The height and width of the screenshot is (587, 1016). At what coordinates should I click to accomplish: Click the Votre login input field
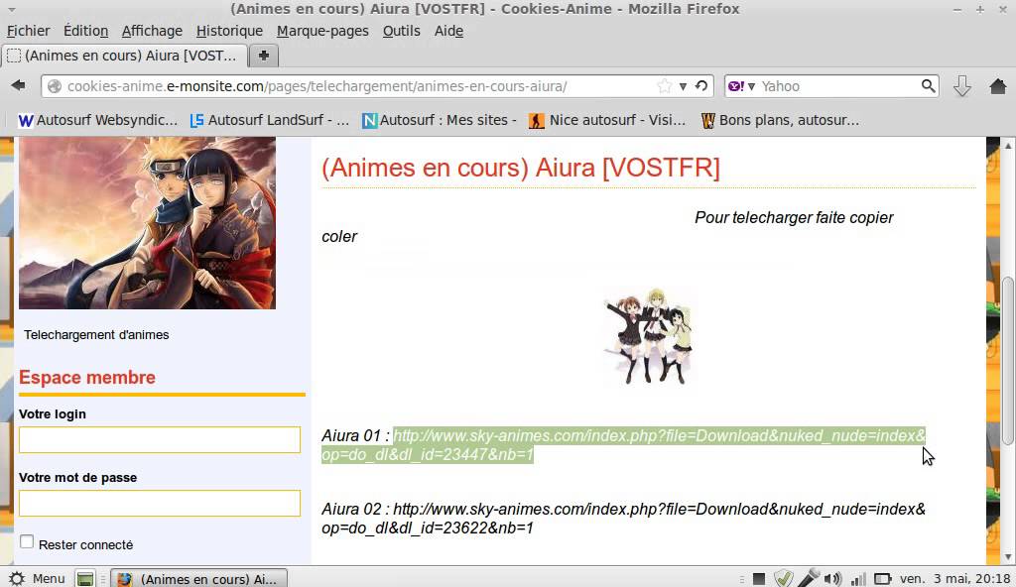pyautogui.click(x=160, y=440)
